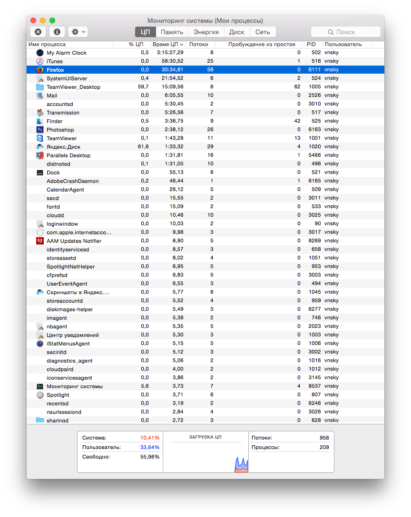Viewport: 411px width, 517px height.
Task: Click the Spotlight magnifier icon
Action: pyautogui.click(x=40, y=395)
